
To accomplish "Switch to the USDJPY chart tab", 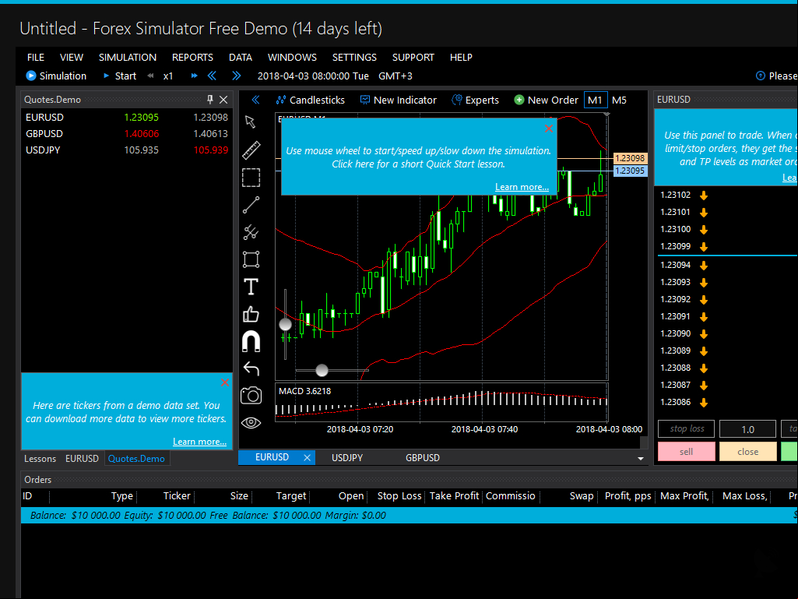I will [x=347, y=457].
